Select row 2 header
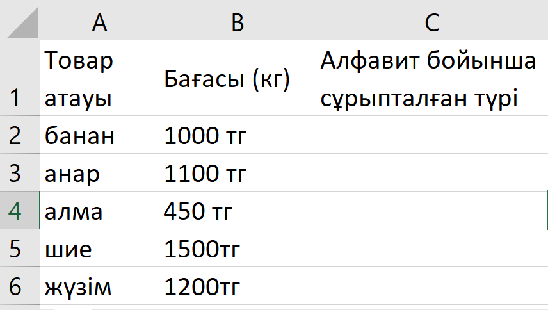The image size is (548, 310). (x=15, y=135)
